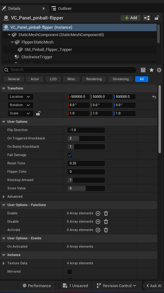Add element to Activate array
Screen dimensions: 164x293
(x=98, y=230)
